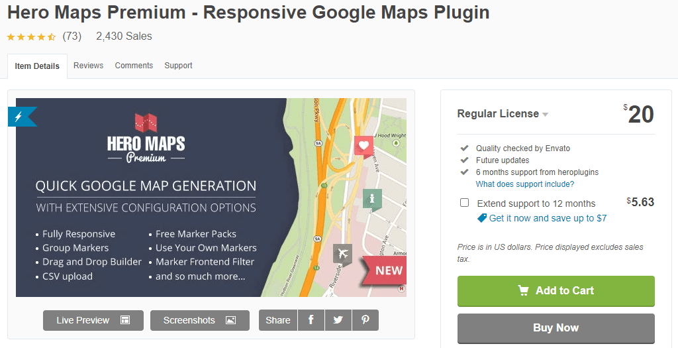Screen dimensions: 678x348
Task: Select the Item Details tab
Action: click(x=37, y=66)
